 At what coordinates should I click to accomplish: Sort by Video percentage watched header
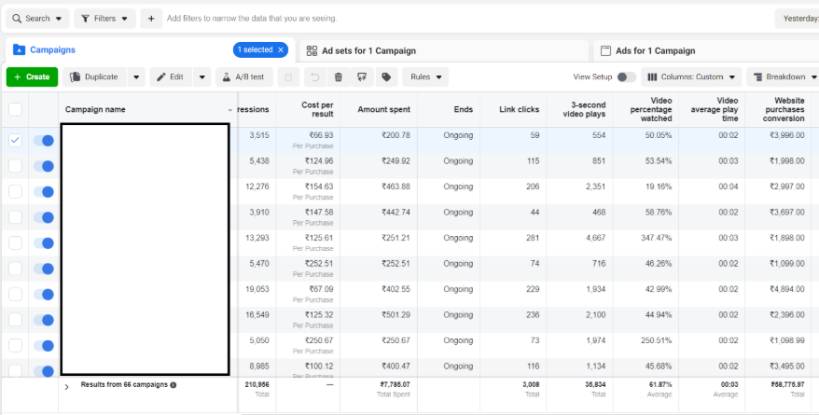[x=651, y=109]
